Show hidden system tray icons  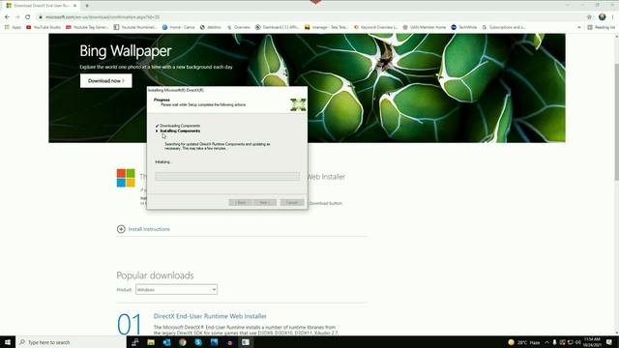(x=546, y=342)
